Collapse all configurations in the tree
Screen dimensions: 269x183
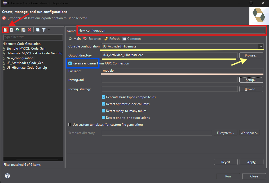[38, 30]
